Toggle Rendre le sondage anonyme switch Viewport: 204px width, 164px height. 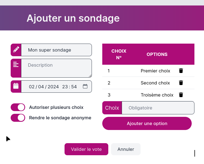click(x=18, y=118)
